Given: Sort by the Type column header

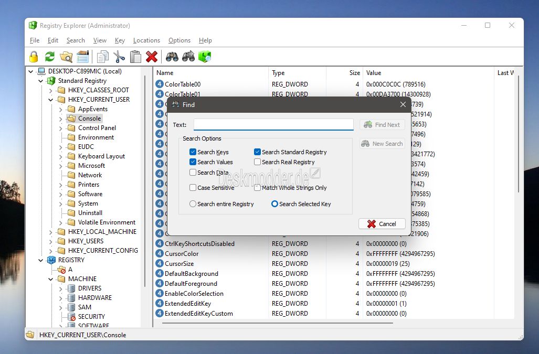Looking at the screenshot, I should pos(297,73).
